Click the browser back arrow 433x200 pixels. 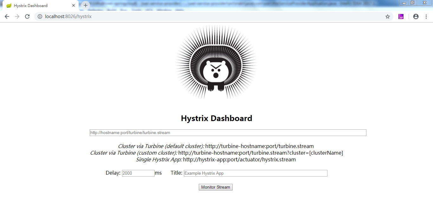[7, 16]
